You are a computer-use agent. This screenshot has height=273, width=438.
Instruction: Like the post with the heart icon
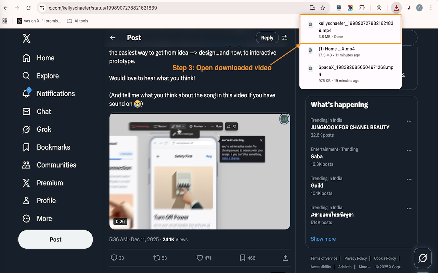point(200,258)
